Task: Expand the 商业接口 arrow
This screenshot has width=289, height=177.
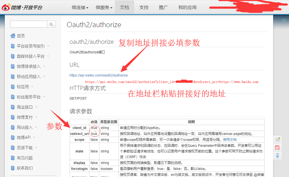Action: [x=36, y=107]
